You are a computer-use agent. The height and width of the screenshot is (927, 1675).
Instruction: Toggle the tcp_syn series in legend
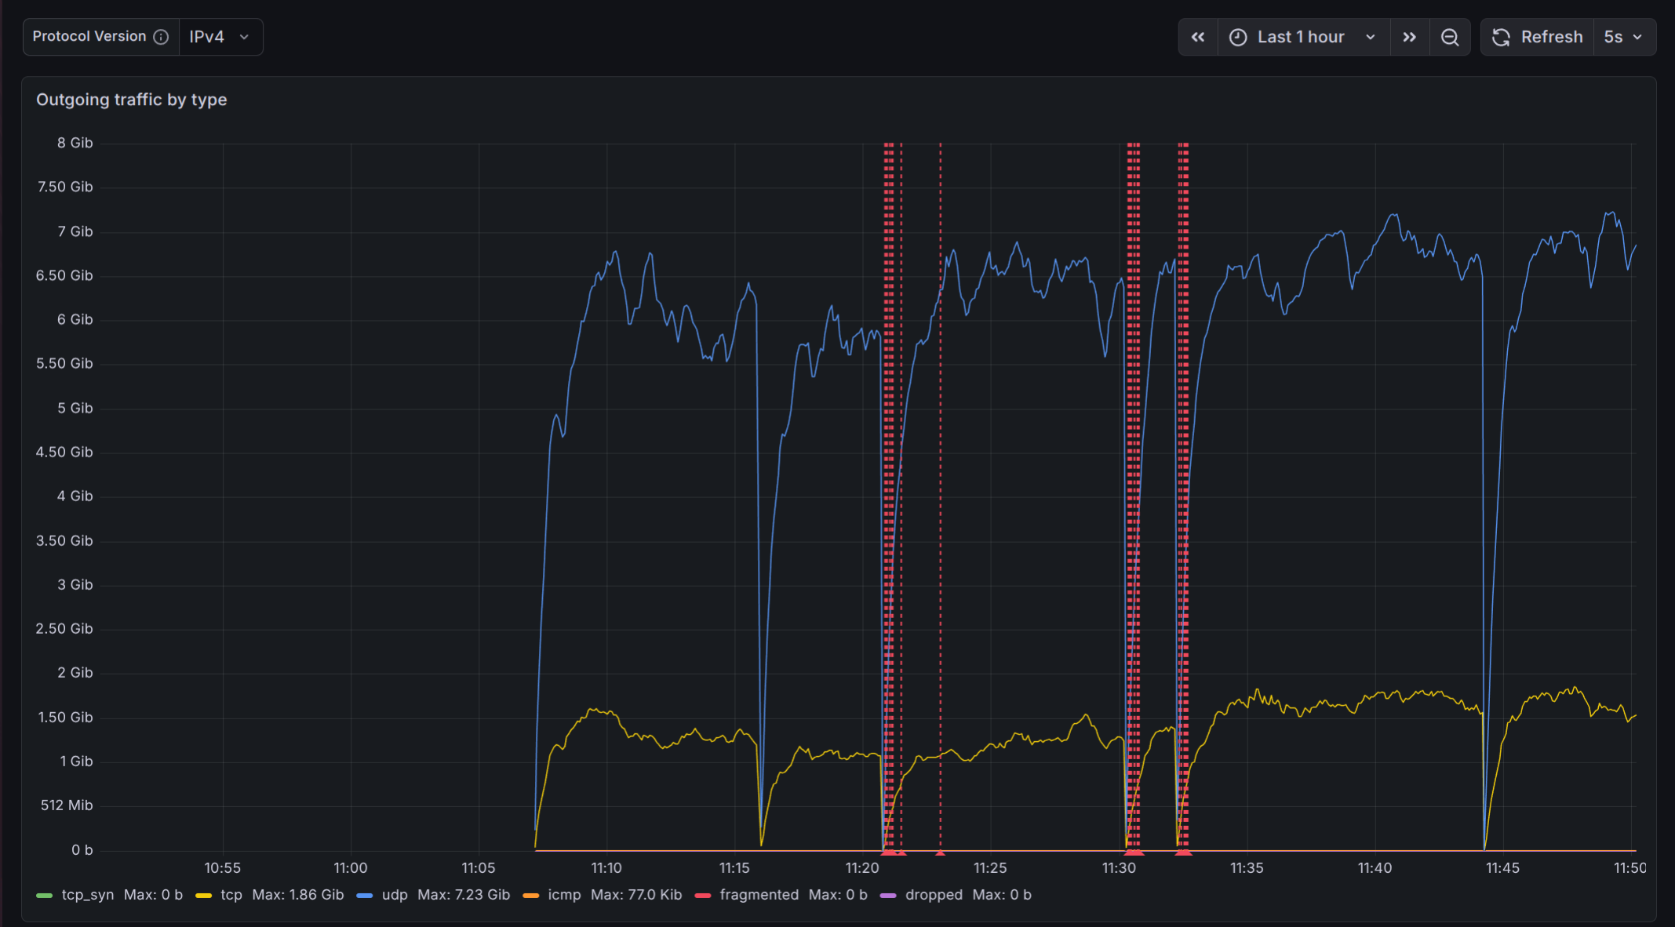point(87,895)
